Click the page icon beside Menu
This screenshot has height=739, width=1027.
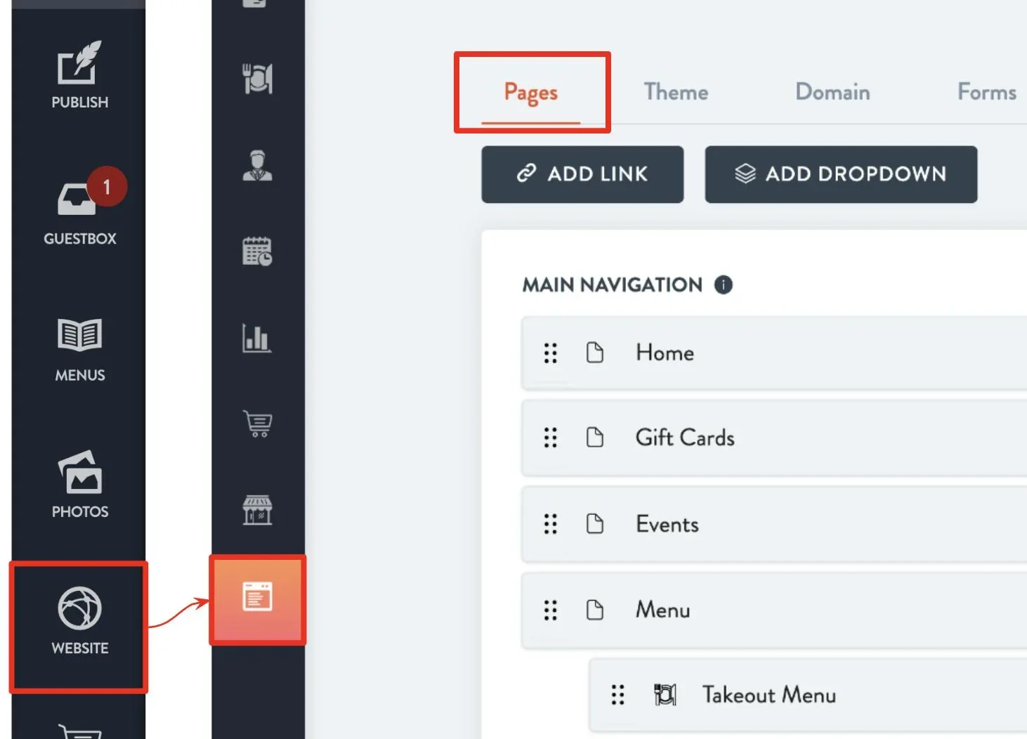pos(595,610)
